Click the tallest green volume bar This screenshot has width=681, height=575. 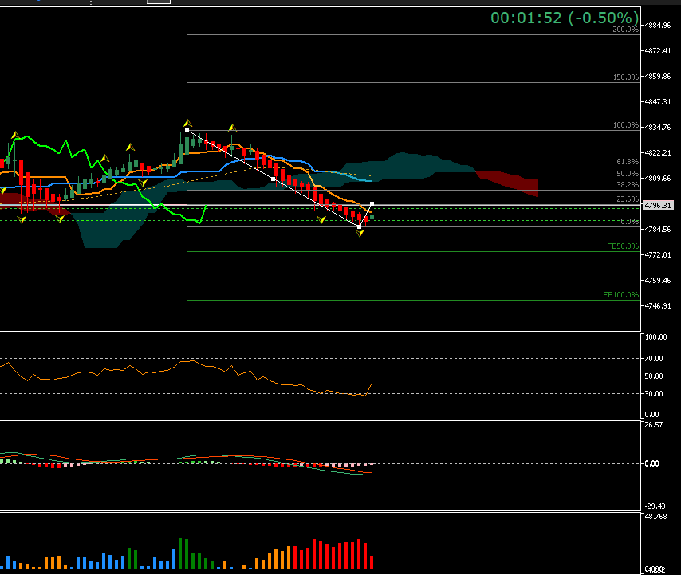coord(181,553)
